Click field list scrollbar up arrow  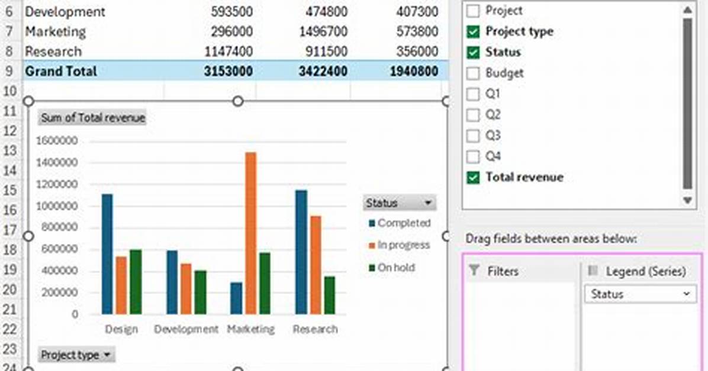tap(687, 10)
